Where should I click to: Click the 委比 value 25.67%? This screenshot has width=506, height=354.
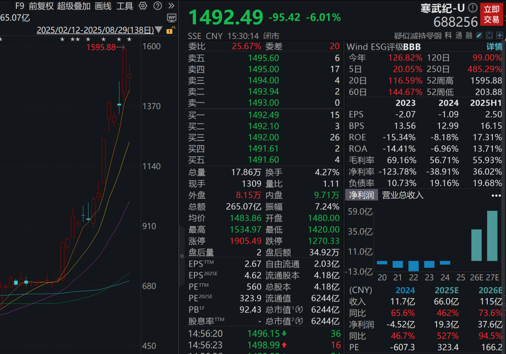coord(246,46)
